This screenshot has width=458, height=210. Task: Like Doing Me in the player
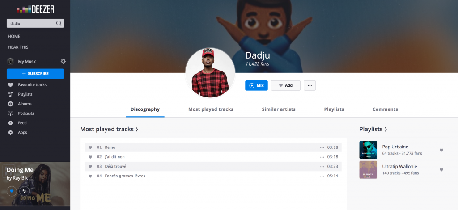coord(12,191)
